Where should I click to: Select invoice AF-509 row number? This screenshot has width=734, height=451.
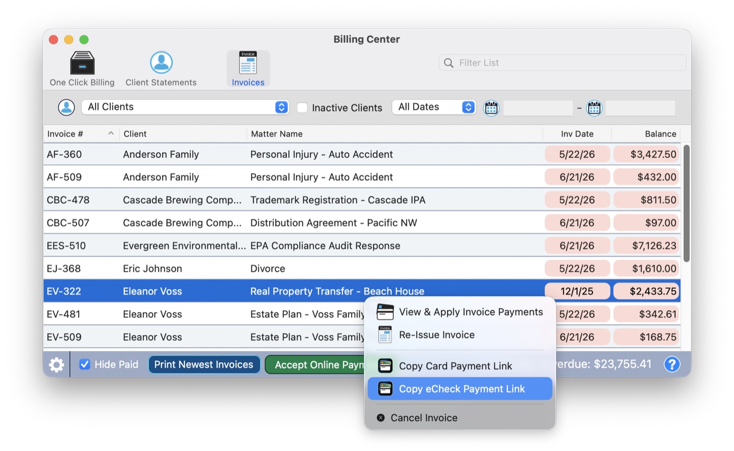tap(64, 177)
